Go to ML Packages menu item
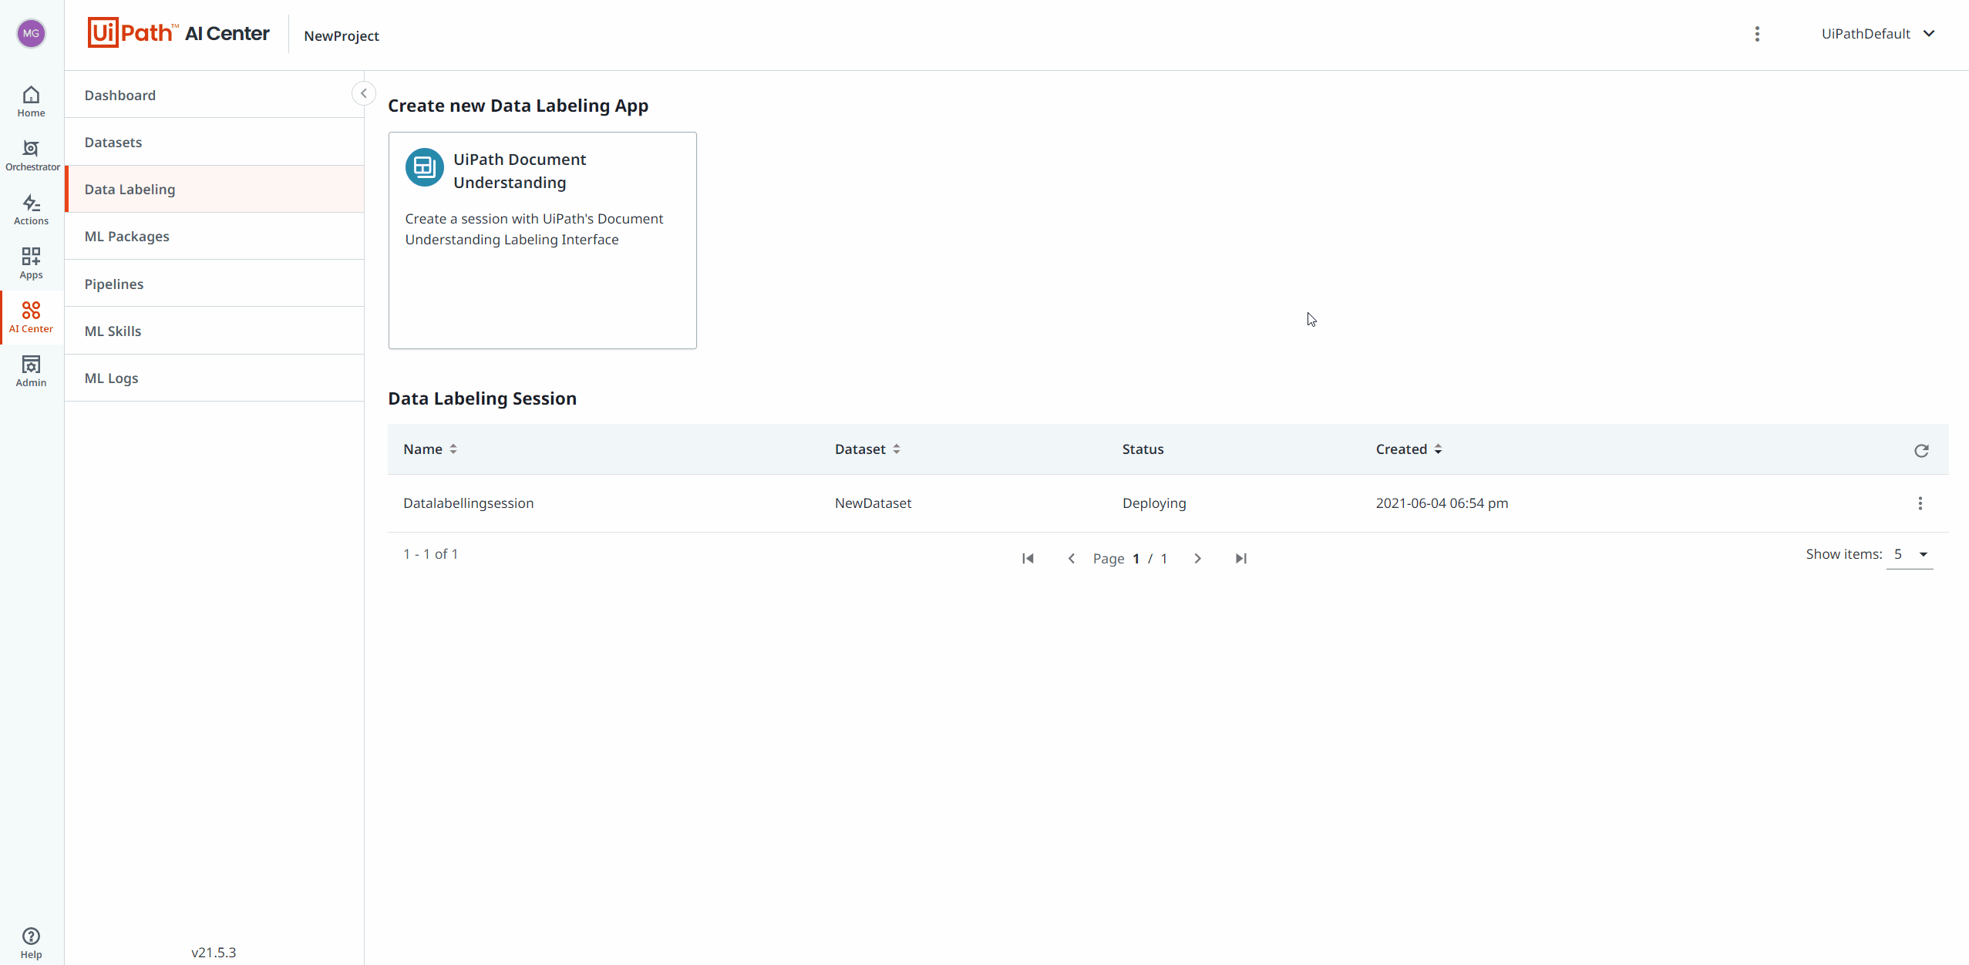The image size is (1969, 965). coord(127,237)
